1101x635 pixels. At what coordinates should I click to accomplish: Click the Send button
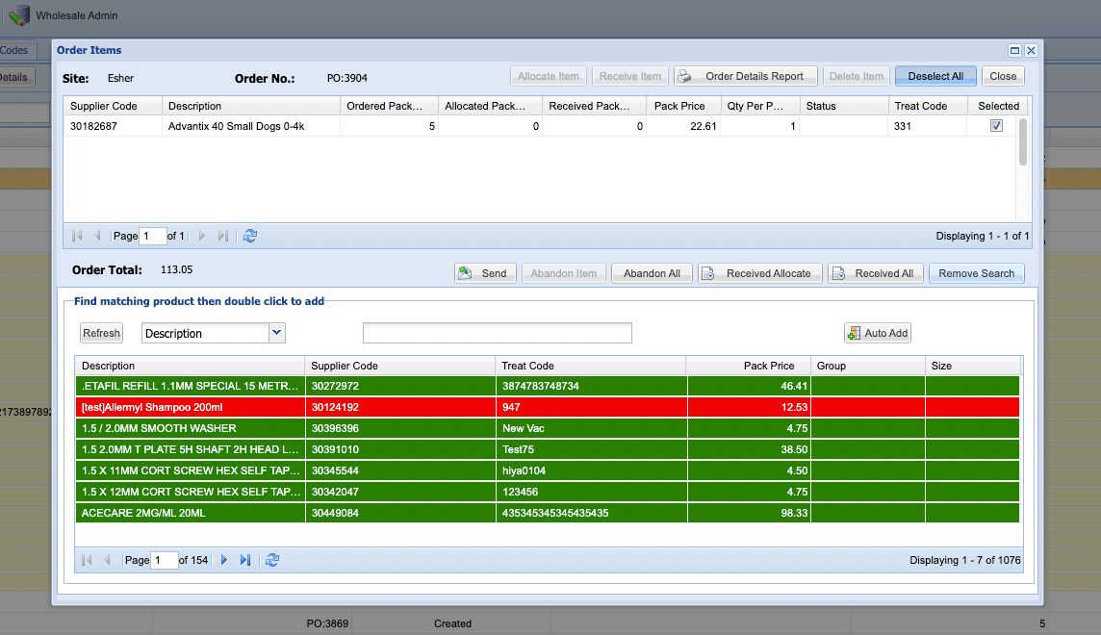pyautogui.click(x=485, y=273)
